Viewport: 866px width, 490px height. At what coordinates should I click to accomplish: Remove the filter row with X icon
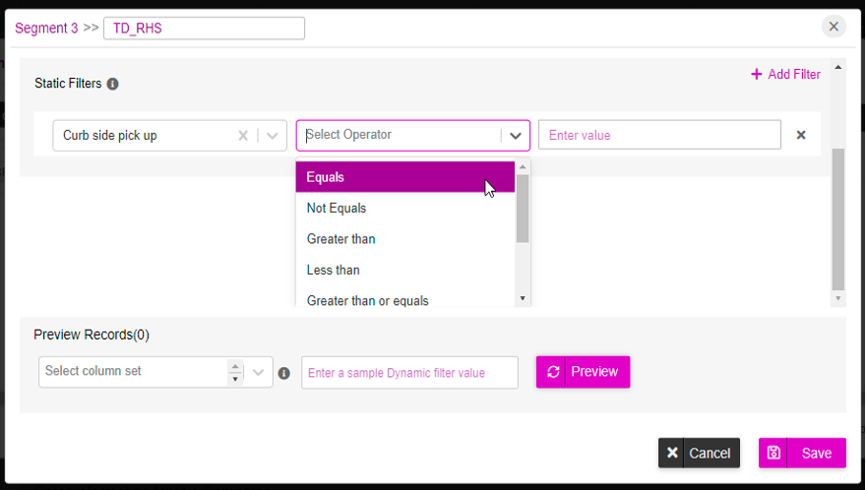coord(801,135)
